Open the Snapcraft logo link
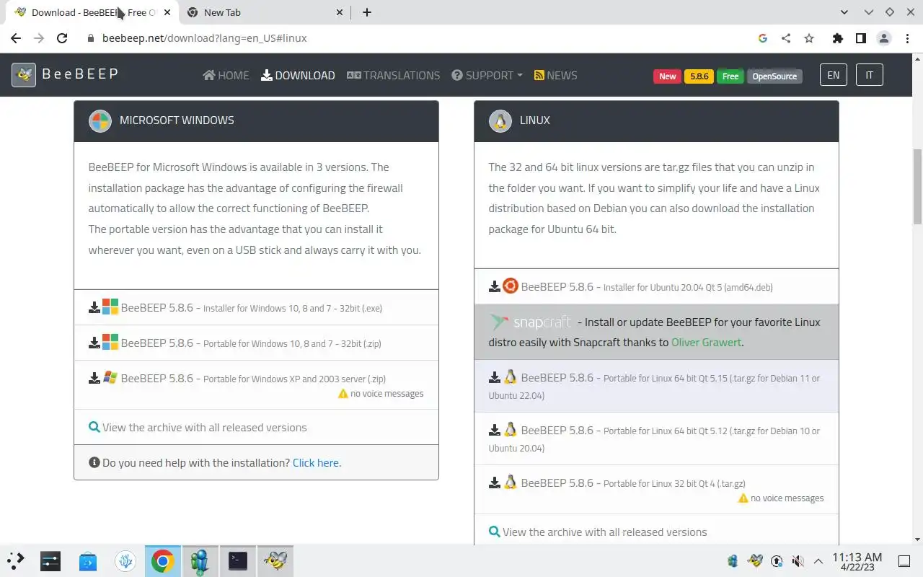Screen dimensions: 923x577 [531, 322]
